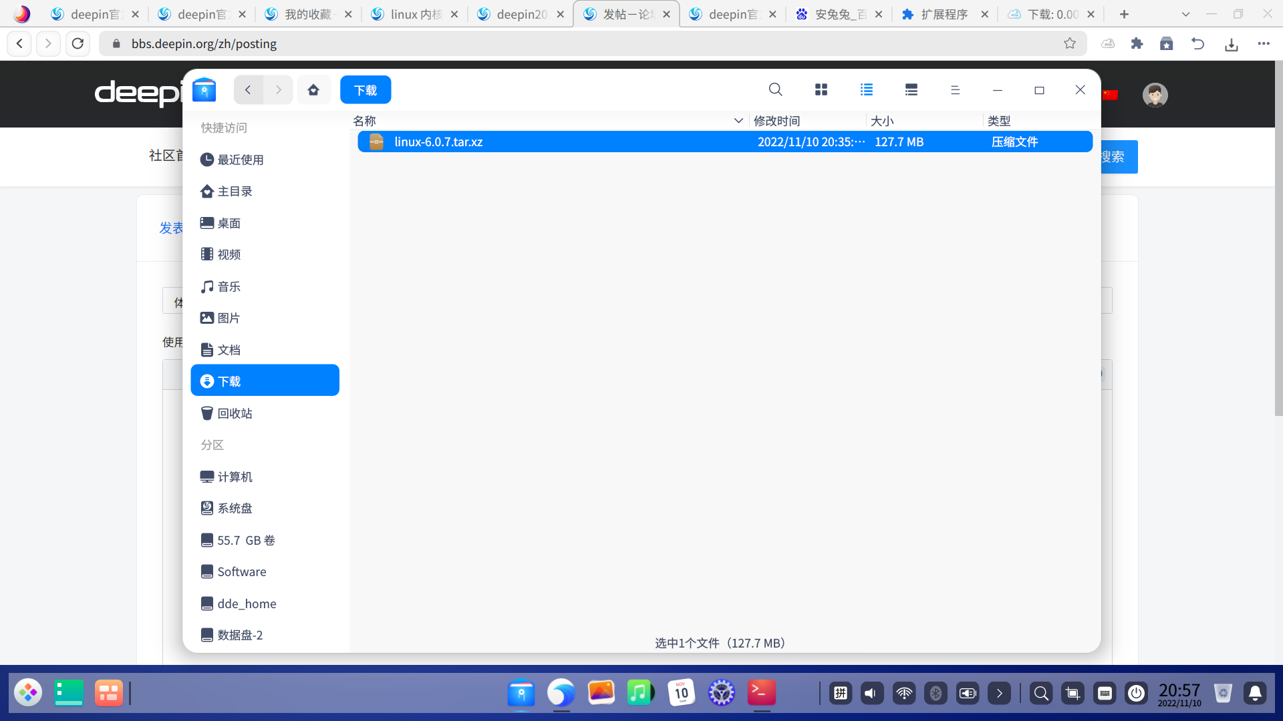Switch to icon grid view

(x=821, y=89)
